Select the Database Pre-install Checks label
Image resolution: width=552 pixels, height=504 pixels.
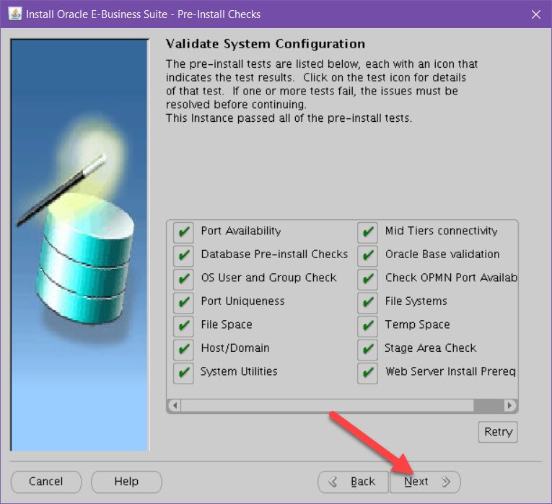[274, 255]
